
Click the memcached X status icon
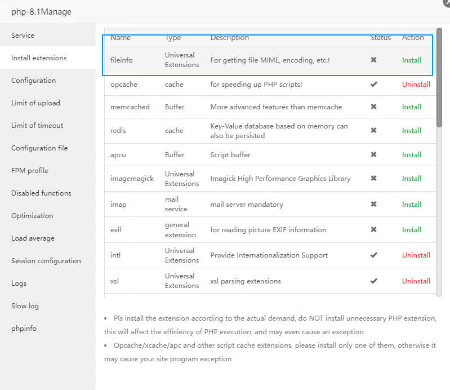click(373, 107)
